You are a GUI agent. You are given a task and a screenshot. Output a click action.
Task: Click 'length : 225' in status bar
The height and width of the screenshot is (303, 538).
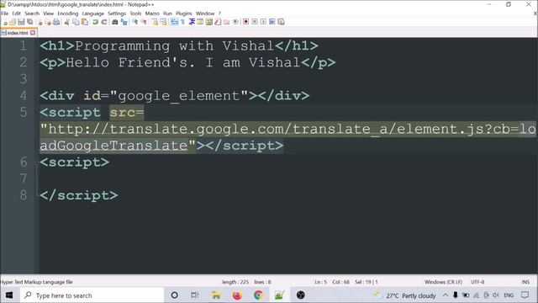(x=235, y=282)
